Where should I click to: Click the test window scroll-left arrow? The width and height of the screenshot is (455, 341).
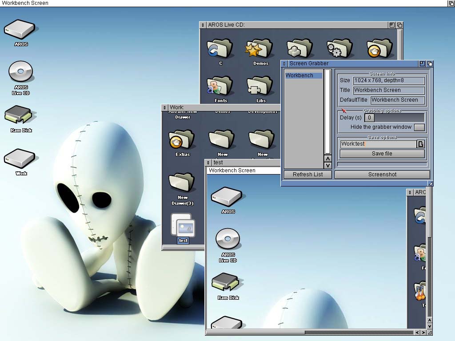tap(417, 333)
